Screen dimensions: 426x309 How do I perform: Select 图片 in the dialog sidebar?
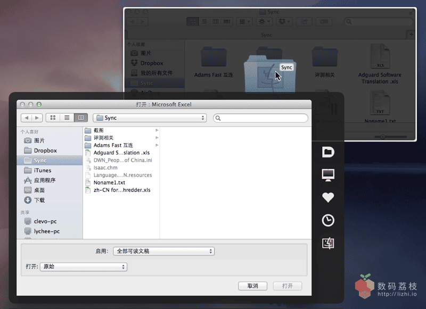(x=50, y=140)
